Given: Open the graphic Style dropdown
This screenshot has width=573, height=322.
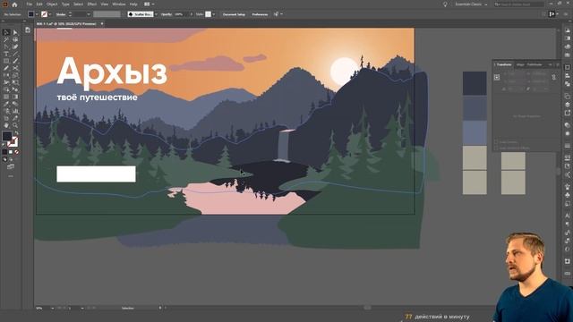Looking at the screenshot, I should click(214, 14).
